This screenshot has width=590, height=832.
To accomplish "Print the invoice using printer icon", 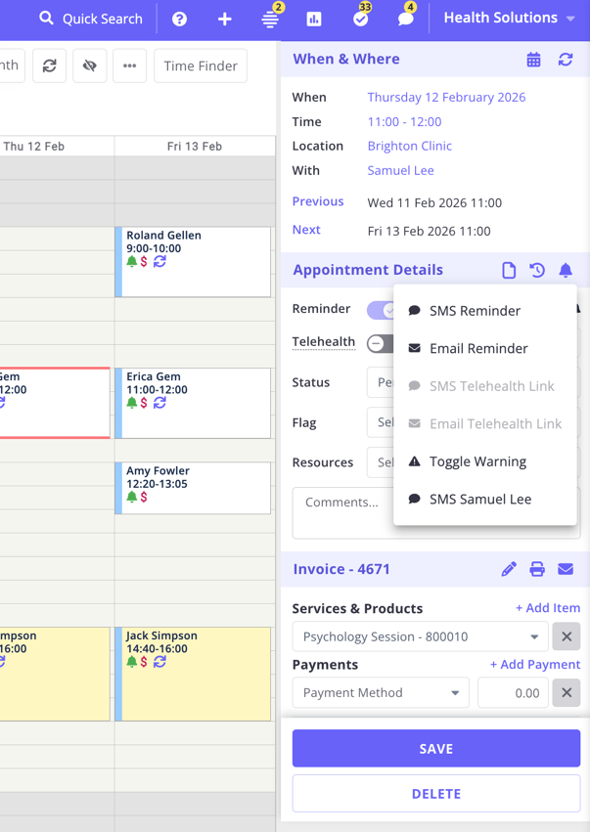I will click(x=537, y=569).
